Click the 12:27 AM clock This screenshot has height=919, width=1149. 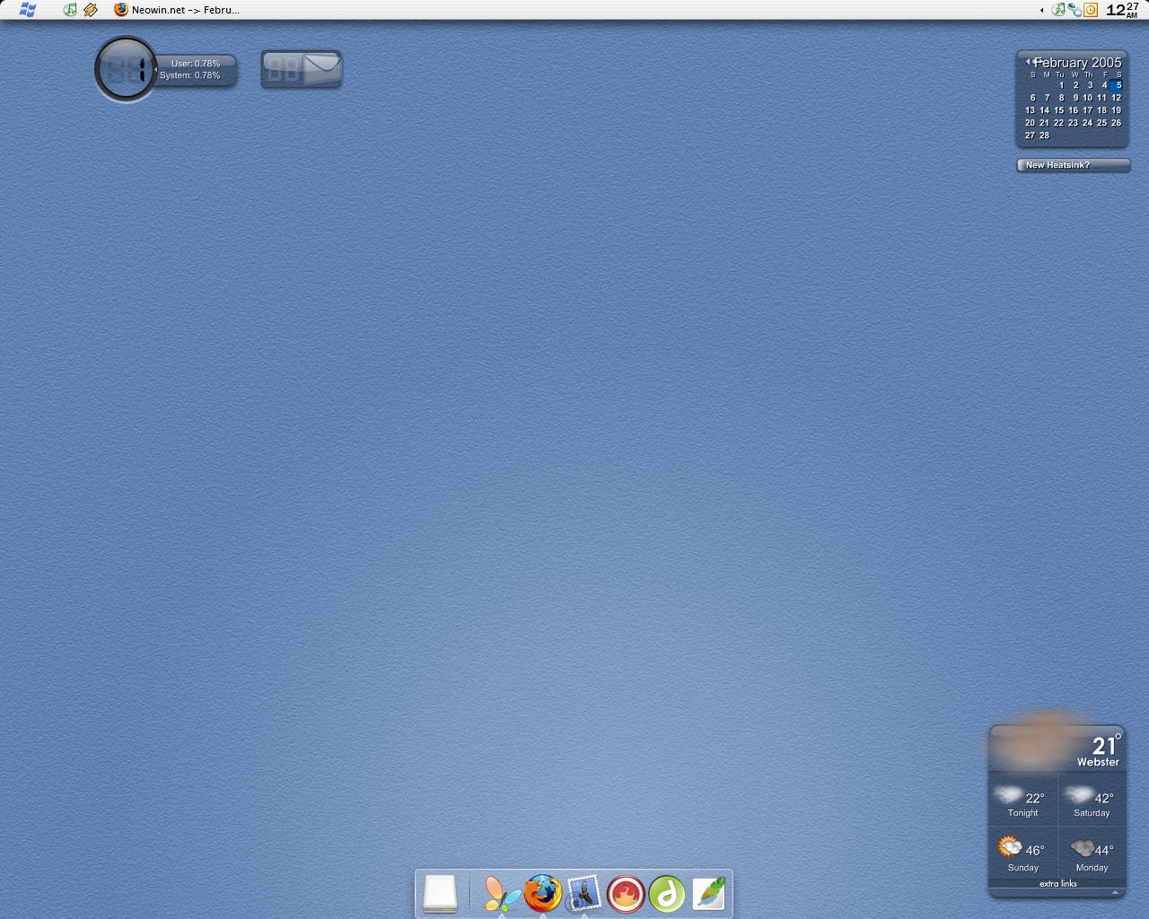pos(1122,10)
